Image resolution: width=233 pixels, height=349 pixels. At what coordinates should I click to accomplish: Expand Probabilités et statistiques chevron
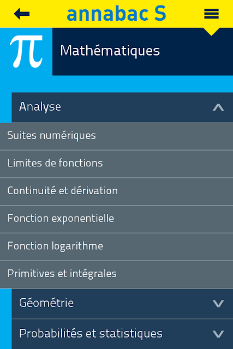(x=218, y=334)
